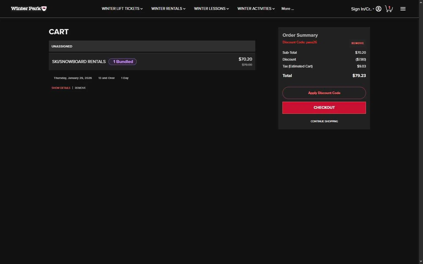Open the shopping cart icon

[389, 9]
